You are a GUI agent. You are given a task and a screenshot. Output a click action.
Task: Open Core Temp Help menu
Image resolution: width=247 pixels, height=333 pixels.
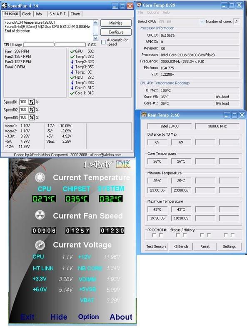[166, 12]
